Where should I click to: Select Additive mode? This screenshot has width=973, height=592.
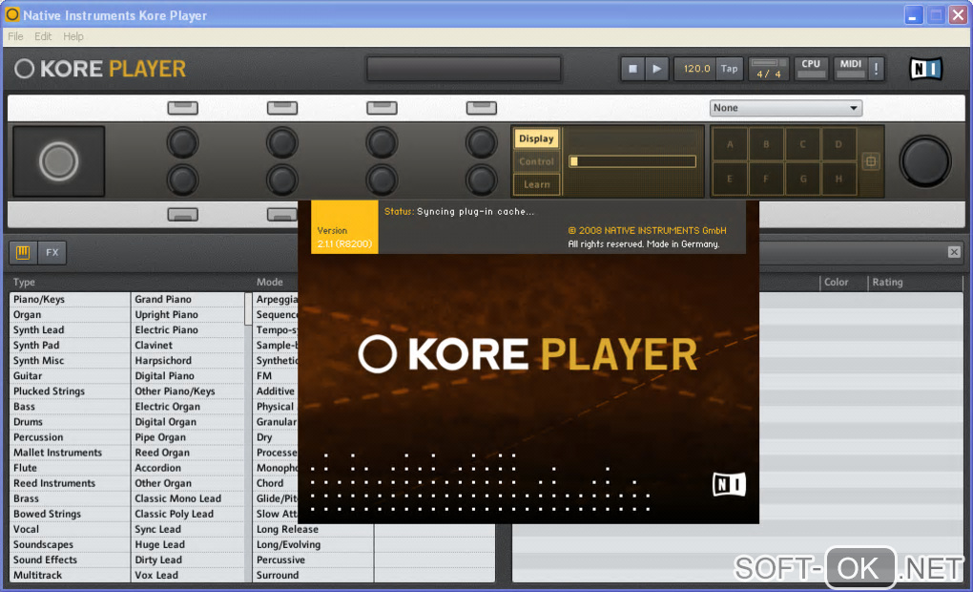coord(276,391)
